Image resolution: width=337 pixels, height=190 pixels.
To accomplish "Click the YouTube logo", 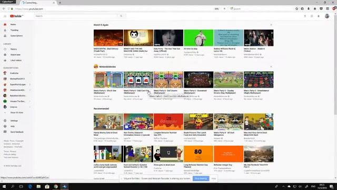I will (16, 16).
